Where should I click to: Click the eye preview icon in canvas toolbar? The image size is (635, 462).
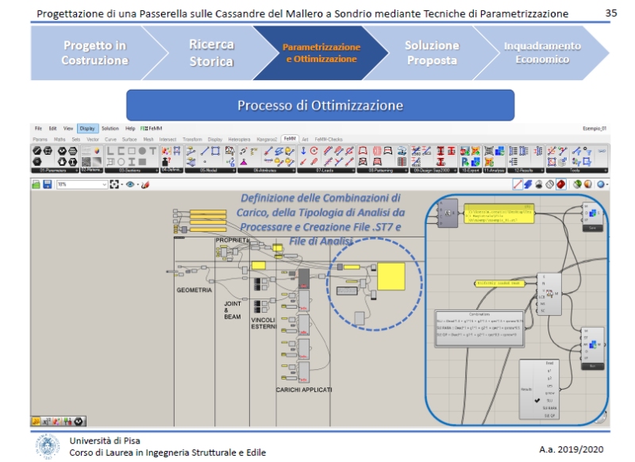point(130,184)
